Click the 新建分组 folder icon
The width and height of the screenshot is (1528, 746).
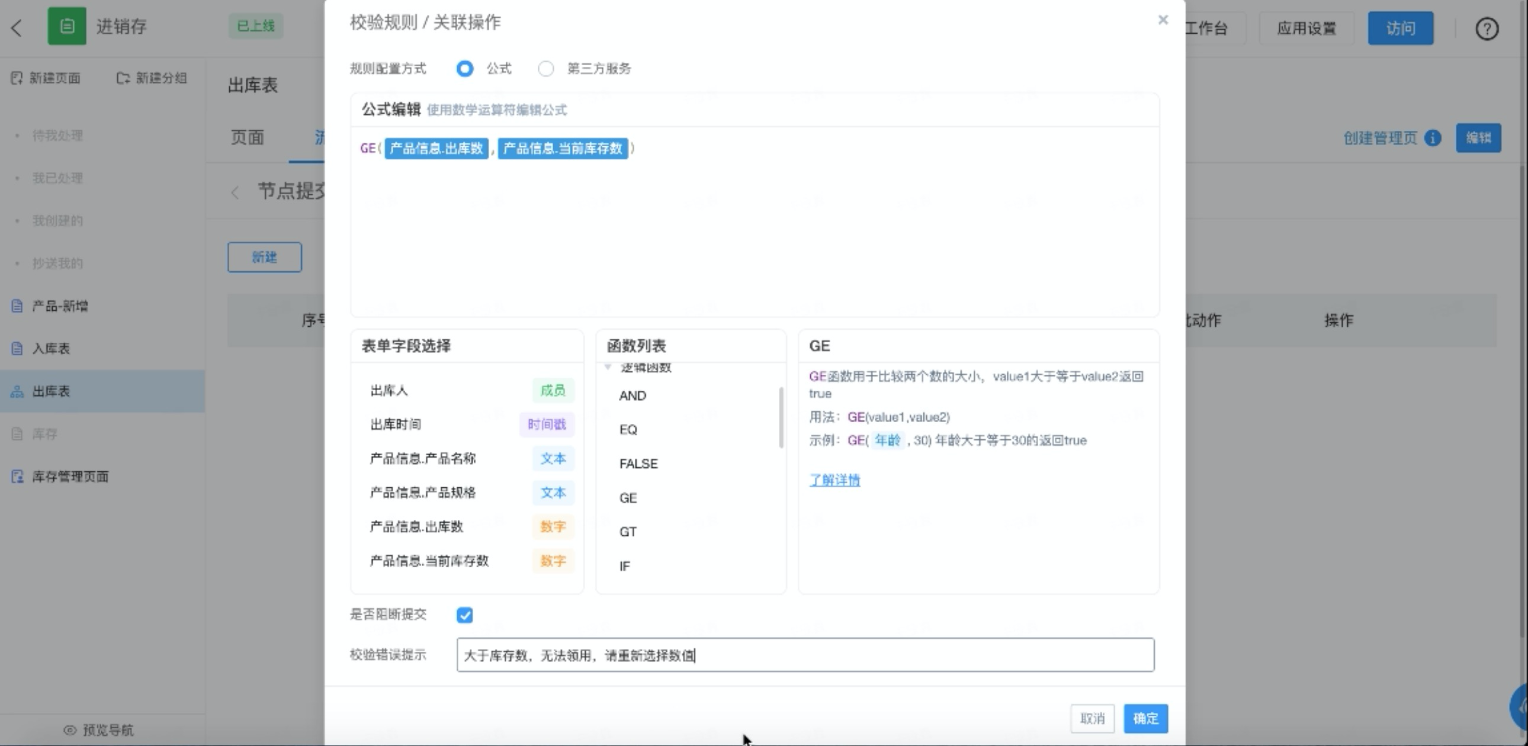pyautogui.click(x=123, y=78)
